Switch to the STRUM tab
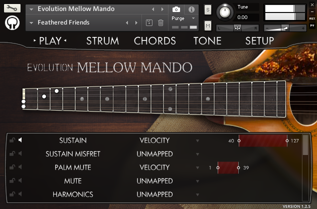 click(x=102, y=41)
